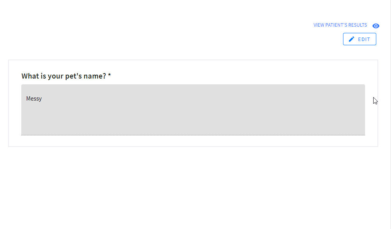Click the pet's name answer field

(193, 110)
